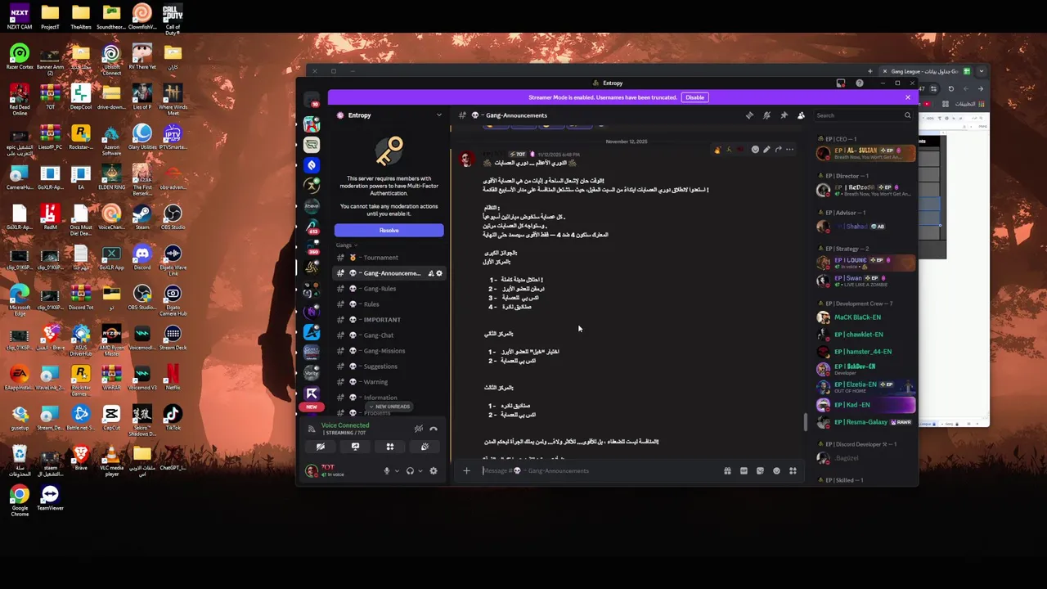Open headphone output options arrow
Image resolution: width=1047 pixels, height=589 pixels.
tap(420, 471)
